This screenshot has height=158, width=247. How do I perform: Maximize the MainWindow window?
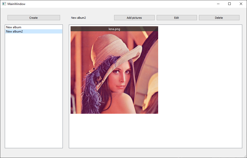point(229,4)
